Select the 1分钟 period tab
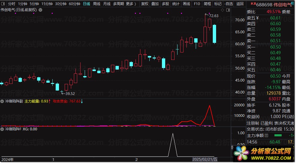The image size is (296, 163). point(22,4)
